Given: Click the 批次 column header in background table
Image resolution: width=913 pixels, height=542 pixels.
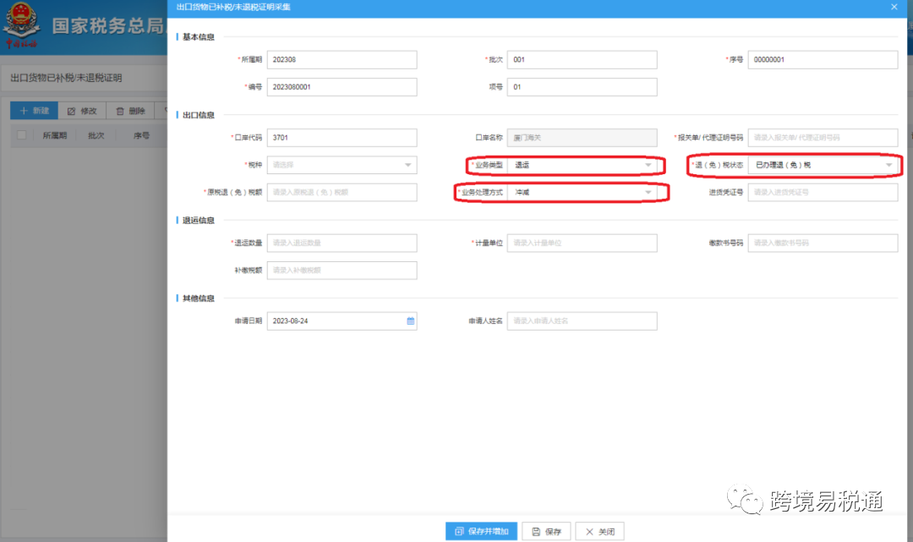Looking at the screenshot, I should tap(96, 135).
